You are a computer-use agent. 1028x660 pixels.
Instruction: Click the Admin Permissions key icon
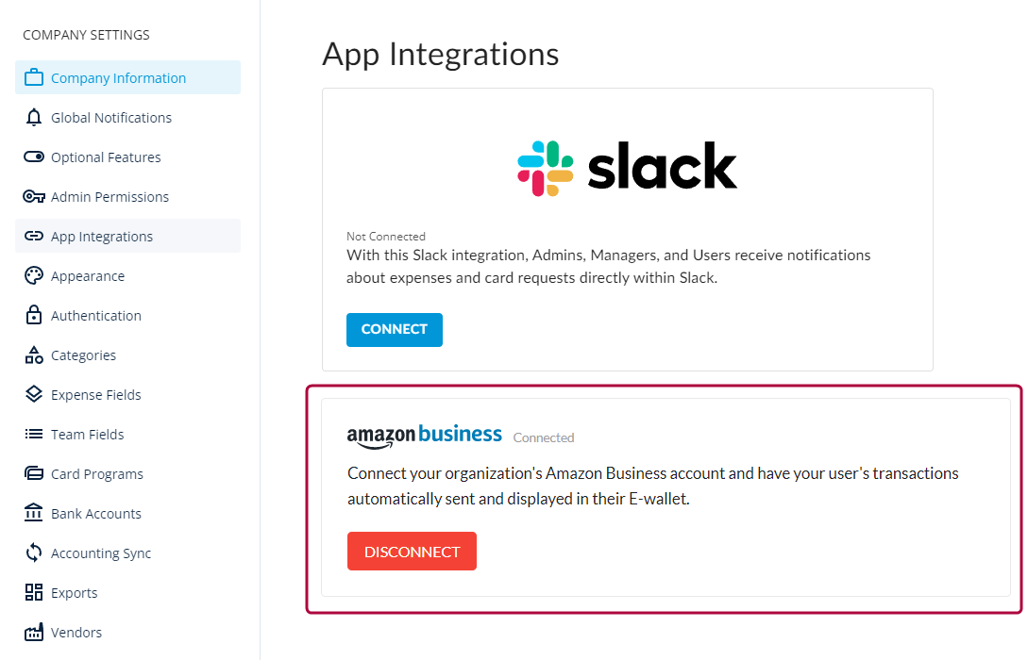coord(34,197)
